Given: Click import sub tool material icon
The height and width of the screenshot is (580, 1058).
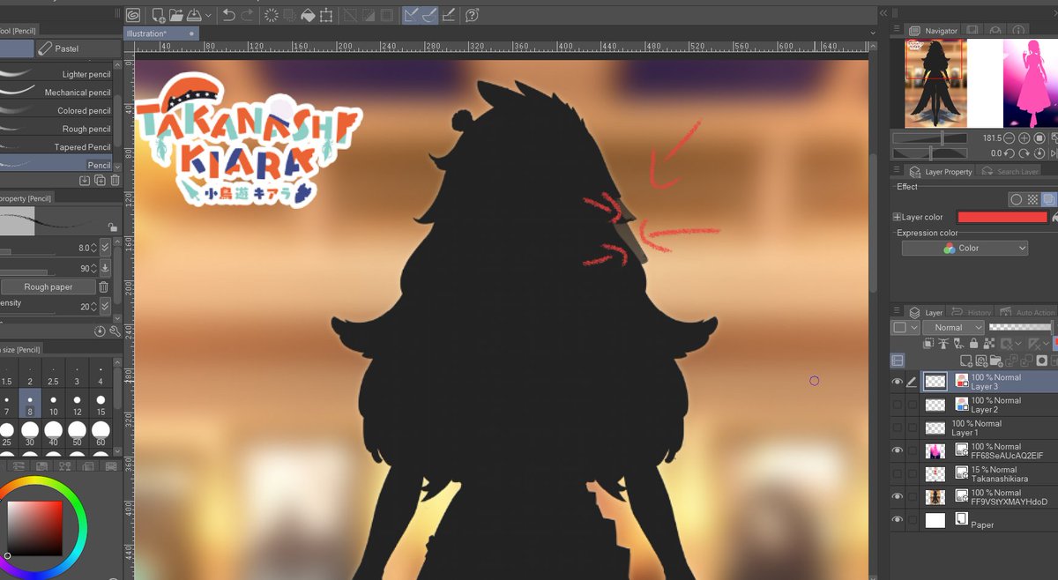Looking at the screenshot, I should pos(85,181).
